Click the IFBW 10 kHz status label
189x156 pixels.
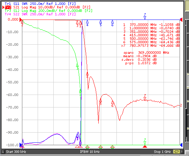click(x=90, y=152)
